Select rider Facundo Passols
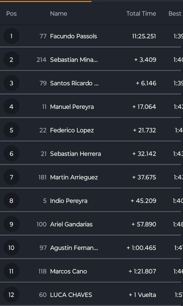 [x=73, y=36]
